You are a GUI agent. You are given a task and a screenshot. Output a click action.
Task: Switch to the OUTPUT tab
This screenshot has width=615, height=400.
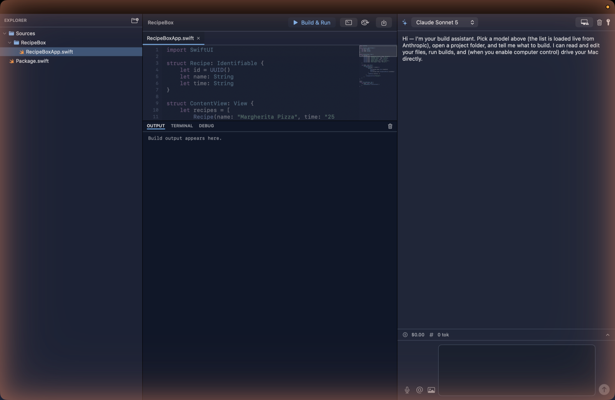coord(156,126)
